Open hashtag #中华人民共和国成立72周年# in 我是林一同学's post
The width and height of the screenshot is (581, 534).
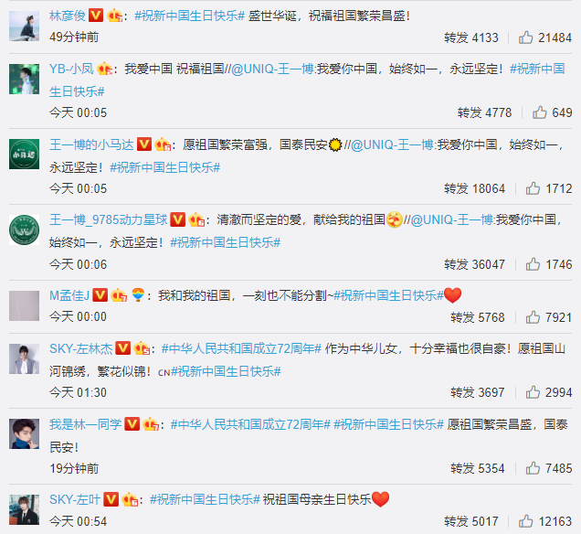click(x=250, y=424)
